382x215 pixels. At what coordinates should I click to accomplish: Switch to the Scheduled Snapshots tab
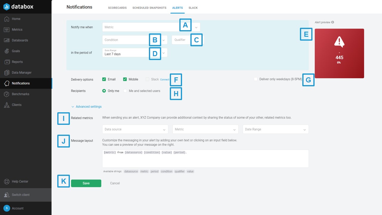149,8
